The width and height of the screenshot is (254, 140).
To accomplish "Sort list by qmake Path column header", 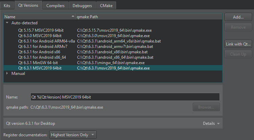I will 149,17.
